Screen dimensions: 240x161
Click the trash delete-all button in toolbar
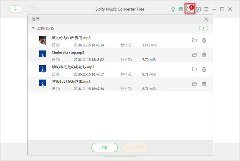[x=32, y=9]
